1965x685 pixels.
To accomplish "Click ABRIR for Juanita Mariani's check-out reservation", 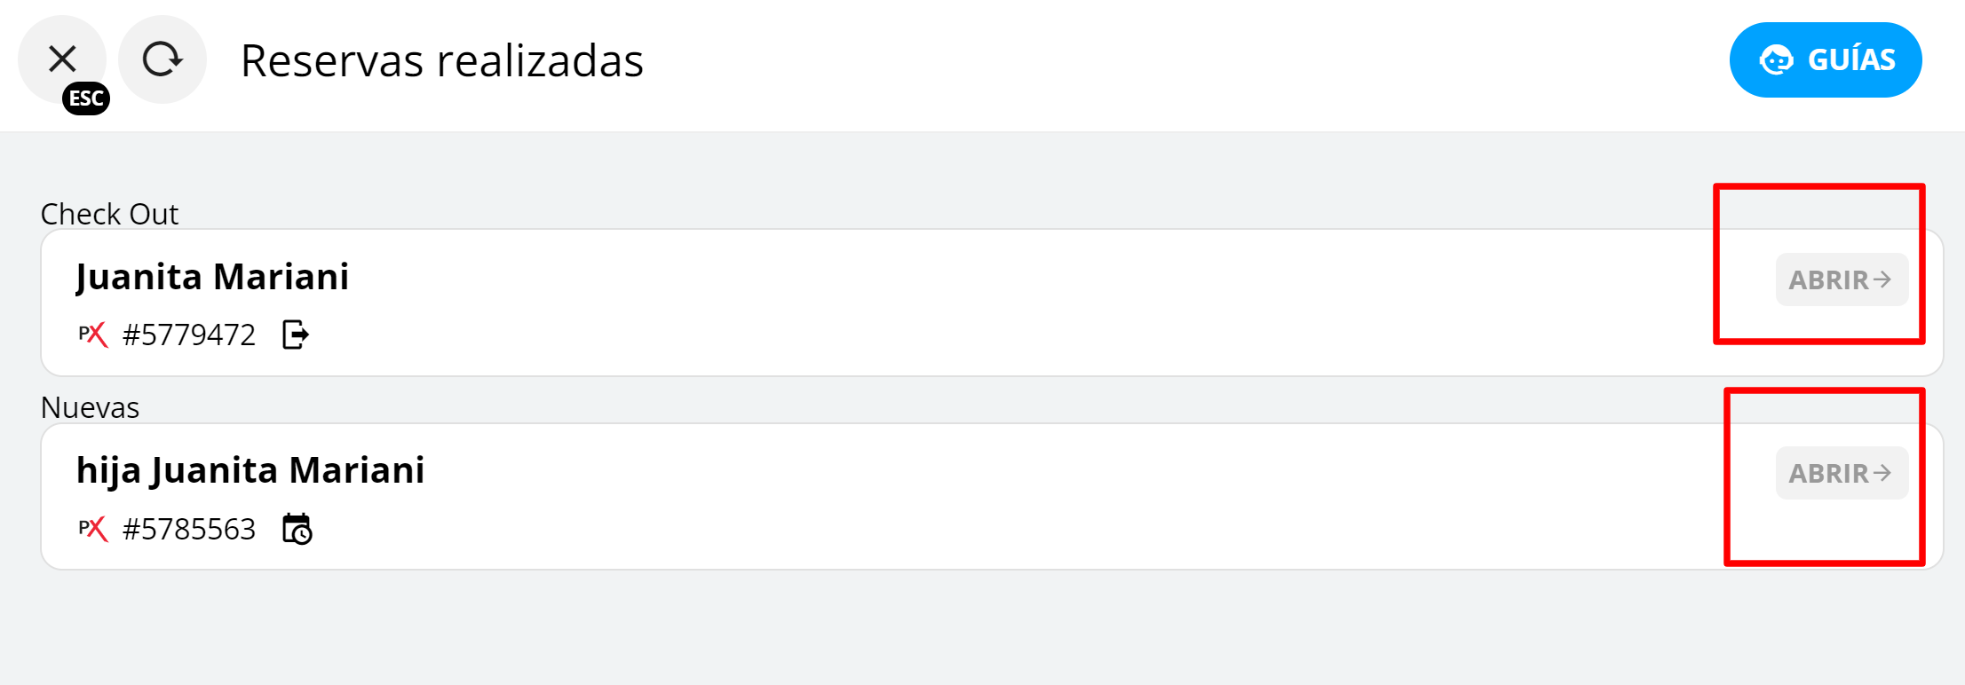I will [x=1841, y=280].
